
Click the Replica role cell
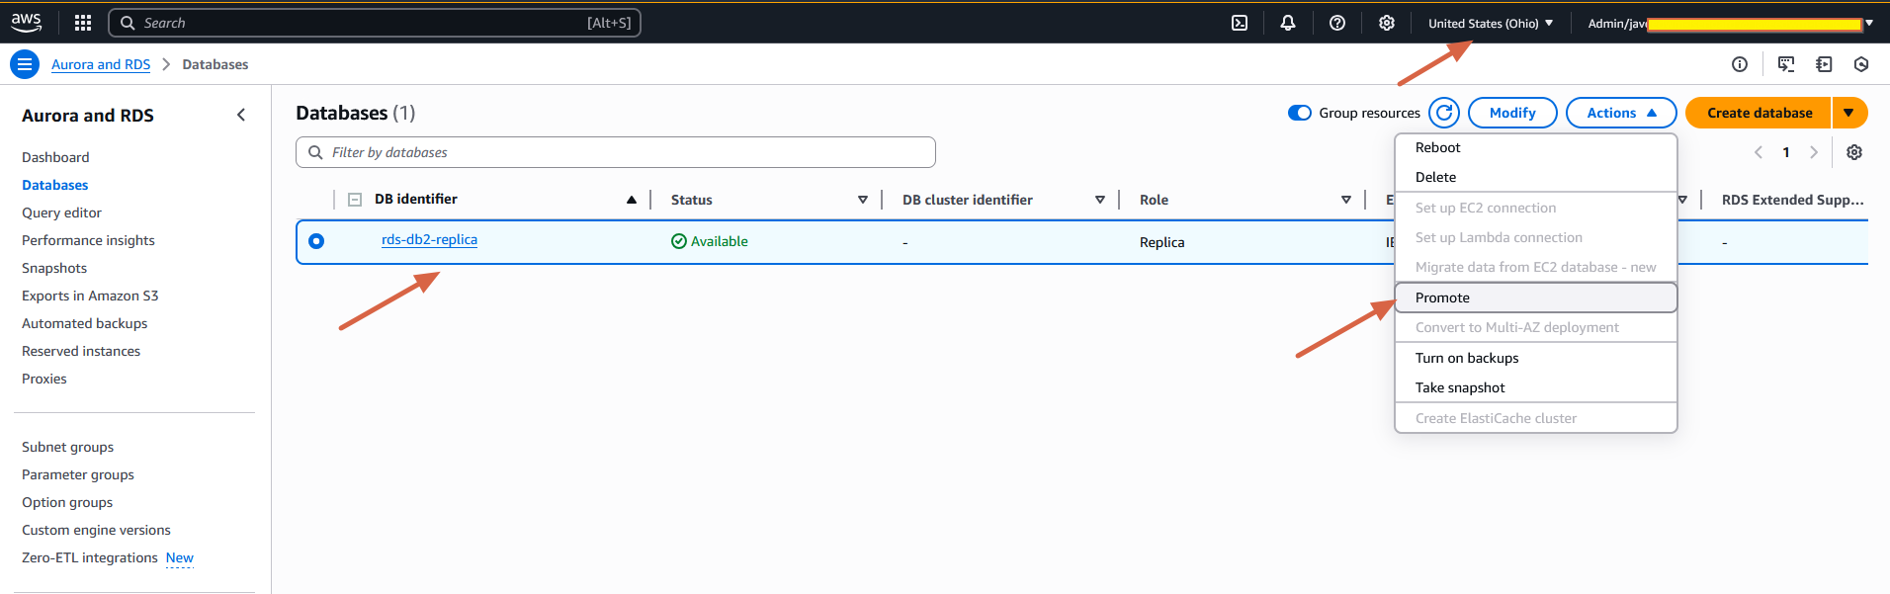(x=1162, y=242)
